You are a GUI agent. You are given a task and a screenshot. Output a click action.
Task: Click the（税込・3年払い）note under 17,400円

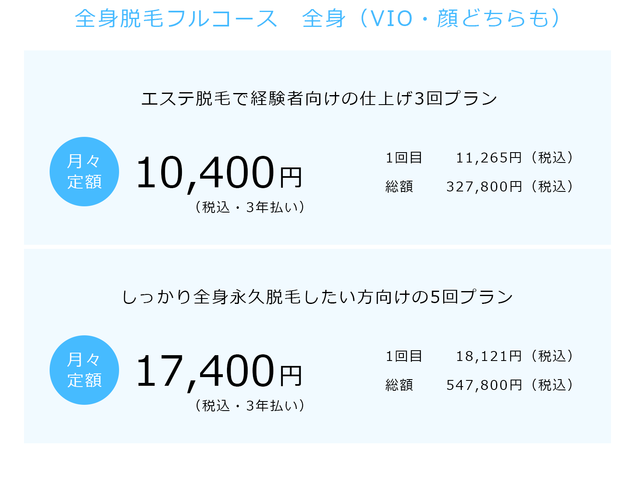250,406
